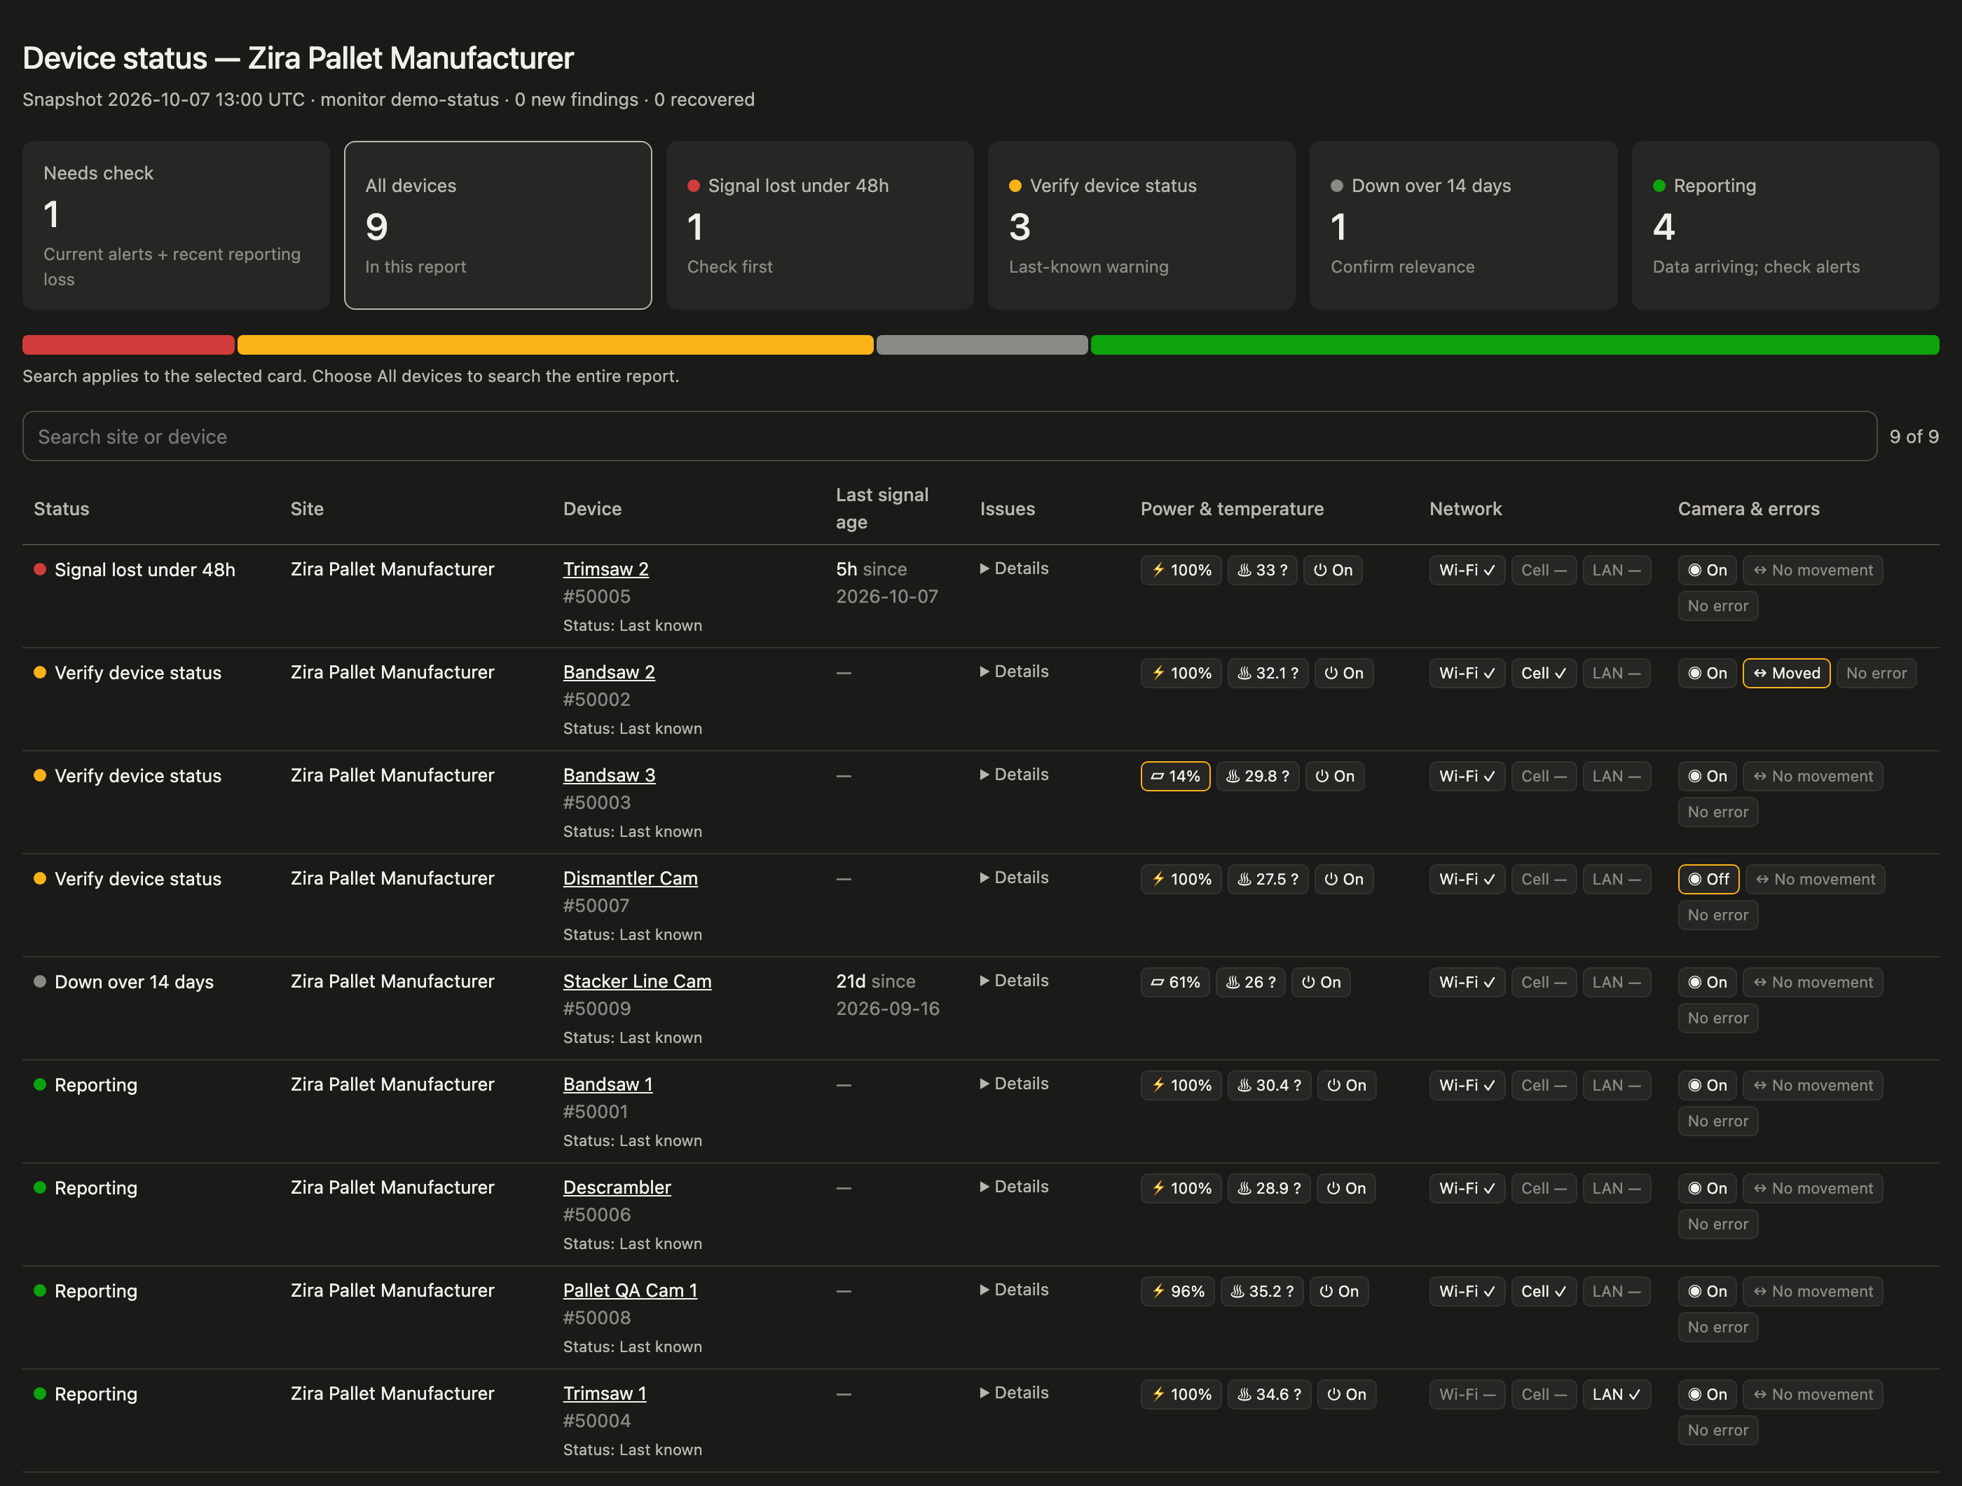Image resolution: width=1962 pixels, height=1486 pixels.
Task: Filter by Verify device status card
Action: point(1141,225)
